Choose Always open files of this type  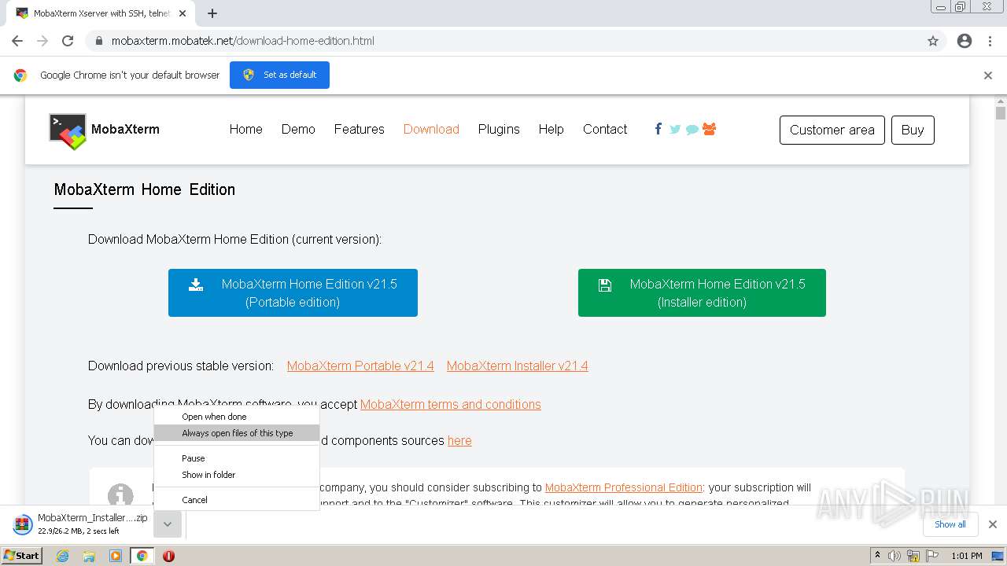coord(237,433)
